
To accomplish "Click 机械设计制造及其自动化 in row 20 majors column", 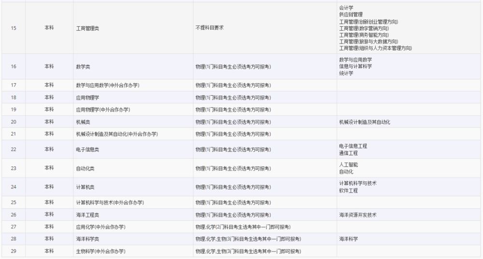I will (x=365, y=122).
